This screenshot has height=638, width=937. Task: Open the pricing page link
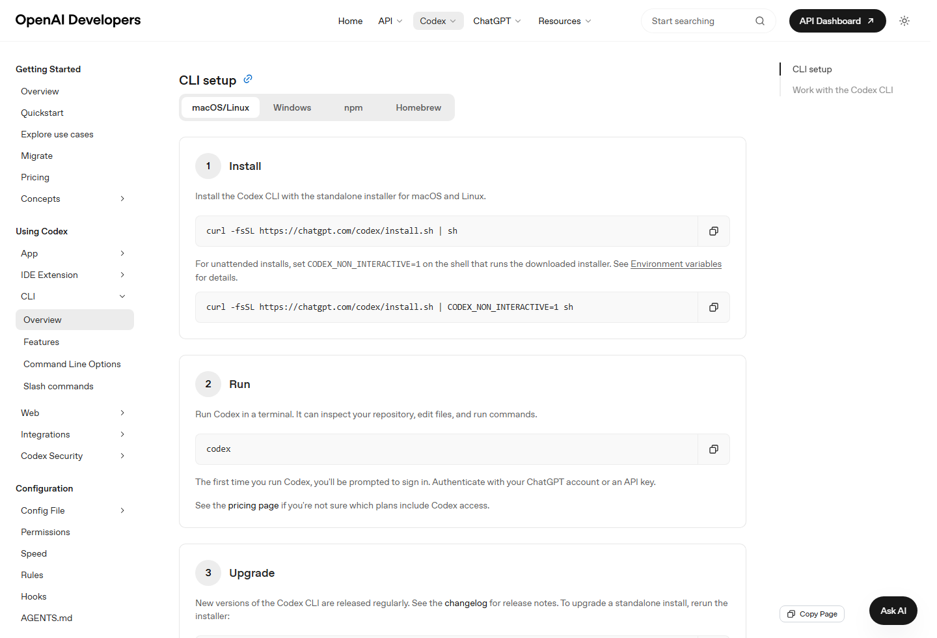253,505
